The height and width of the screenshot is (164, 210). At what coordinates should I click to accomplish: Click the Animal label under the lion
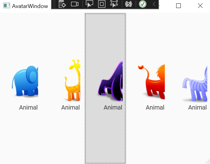[155, 107]
